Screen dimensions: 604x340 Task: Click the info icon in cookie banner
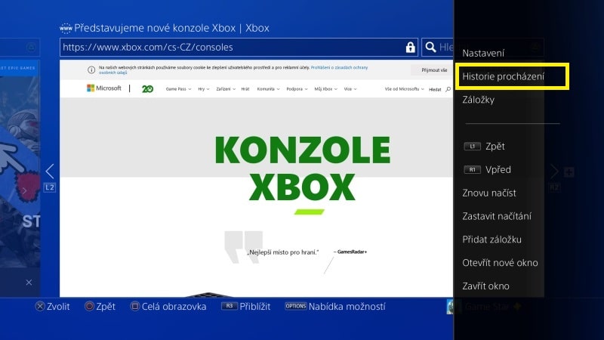(91, 70)
